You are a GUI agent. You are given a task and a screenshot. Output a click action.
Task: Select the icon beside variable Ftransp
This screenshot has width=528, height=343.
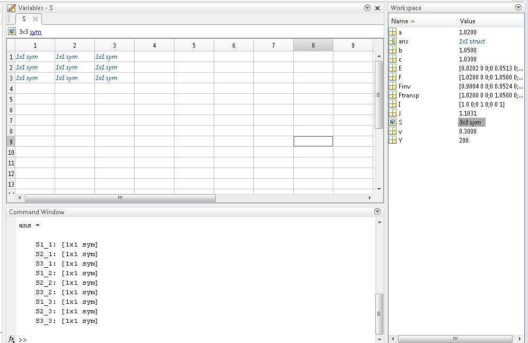393,95
